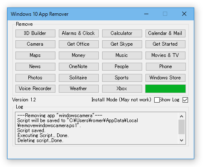Screen dimensions: 203x167
Task: Remove the 3D Builder app
Action: (x=35, y=33)
